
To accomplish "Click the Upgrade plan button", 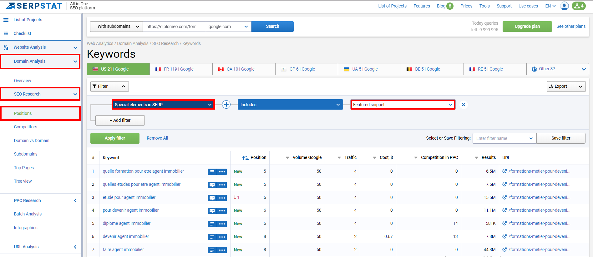I will 527,27.
